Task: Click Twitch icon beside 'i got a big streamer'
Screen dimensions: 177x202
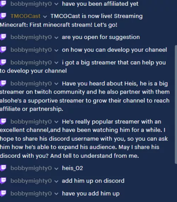Action: (3, 62)
